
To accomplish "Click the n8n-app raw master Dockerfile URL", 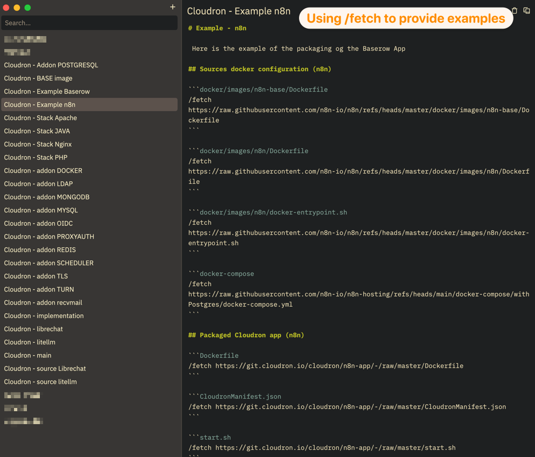I will [339, 366].
